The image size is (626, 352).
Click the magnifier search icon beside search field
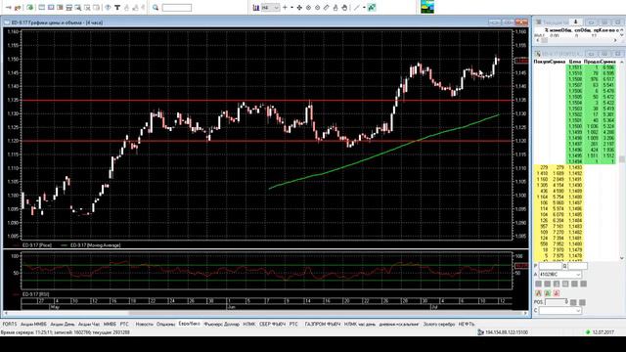click(x=156, y=8)
